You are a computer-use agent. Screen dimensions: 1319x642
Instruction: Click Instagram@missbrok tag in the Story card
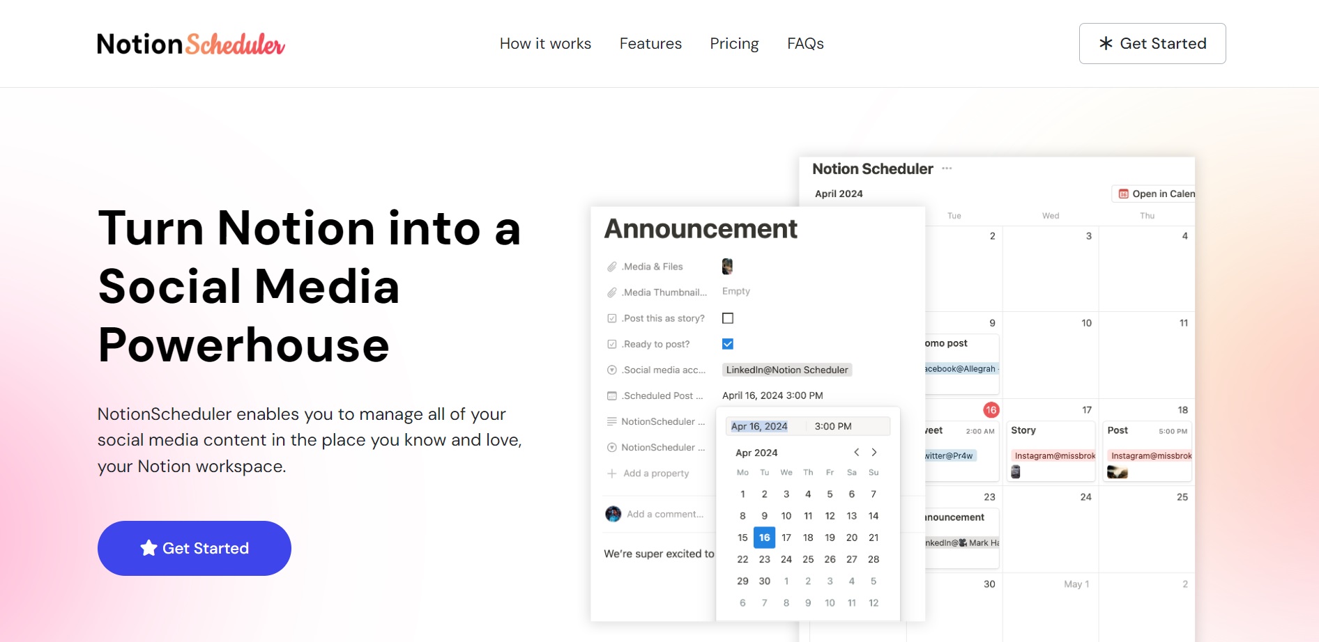coord(1053,456)
